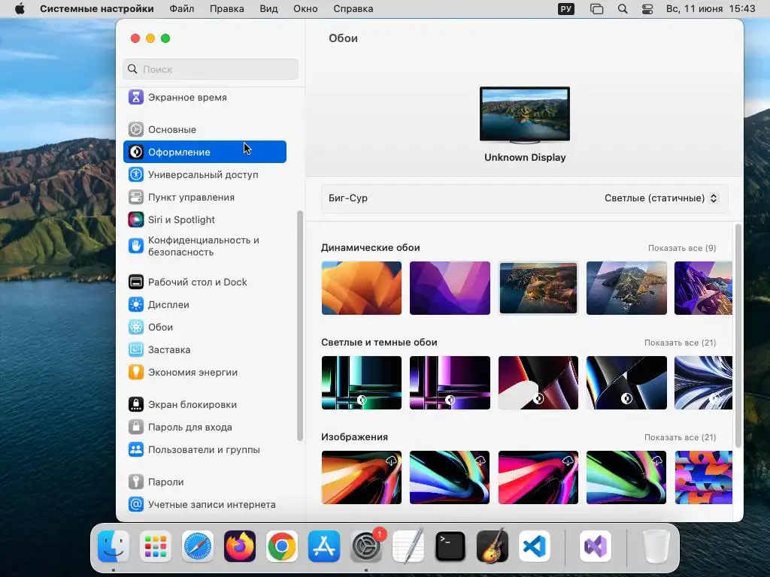Show all 21 light and dark wallpapers
Image resolution: width=770 pixels, height=577 pixels.
[x=680, y=343]
